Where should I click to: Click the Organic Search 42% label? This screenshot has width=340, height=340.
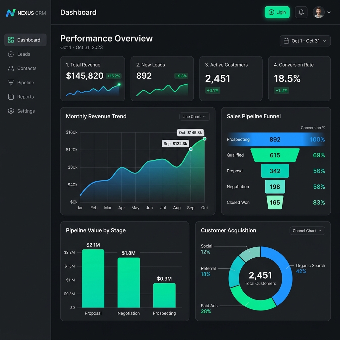pos(310,268)
